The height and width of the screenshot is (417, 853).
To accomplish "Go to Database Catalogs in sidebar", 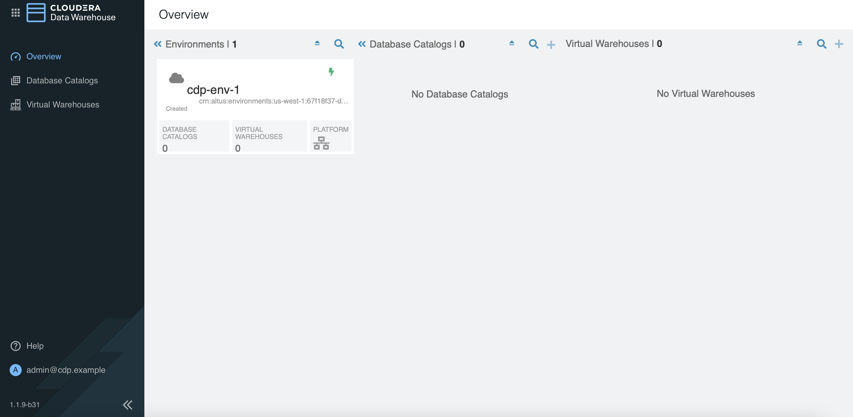I will pyautogui.click(x=62, y=81).
